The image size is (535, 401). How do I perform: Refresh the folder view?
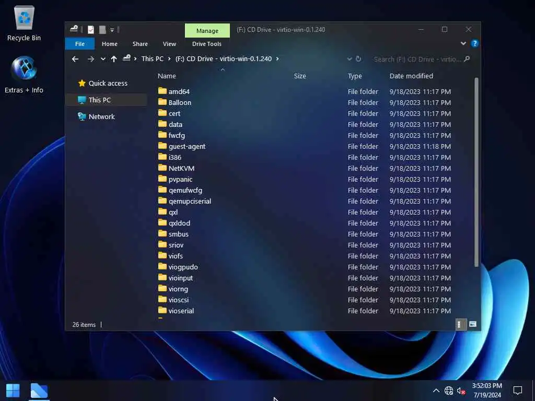358,58
